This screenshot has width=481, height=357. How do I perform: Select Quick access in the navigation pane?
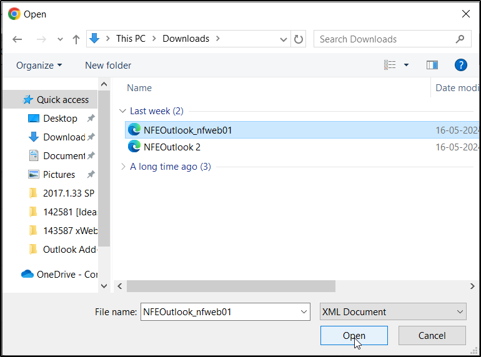(51, 100)
